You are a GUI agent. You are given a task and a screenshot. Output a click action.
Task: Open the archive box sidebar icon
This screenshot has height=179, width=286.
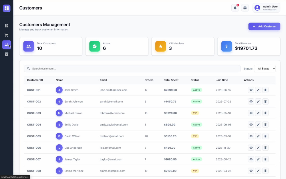click(x=7, y=54)
